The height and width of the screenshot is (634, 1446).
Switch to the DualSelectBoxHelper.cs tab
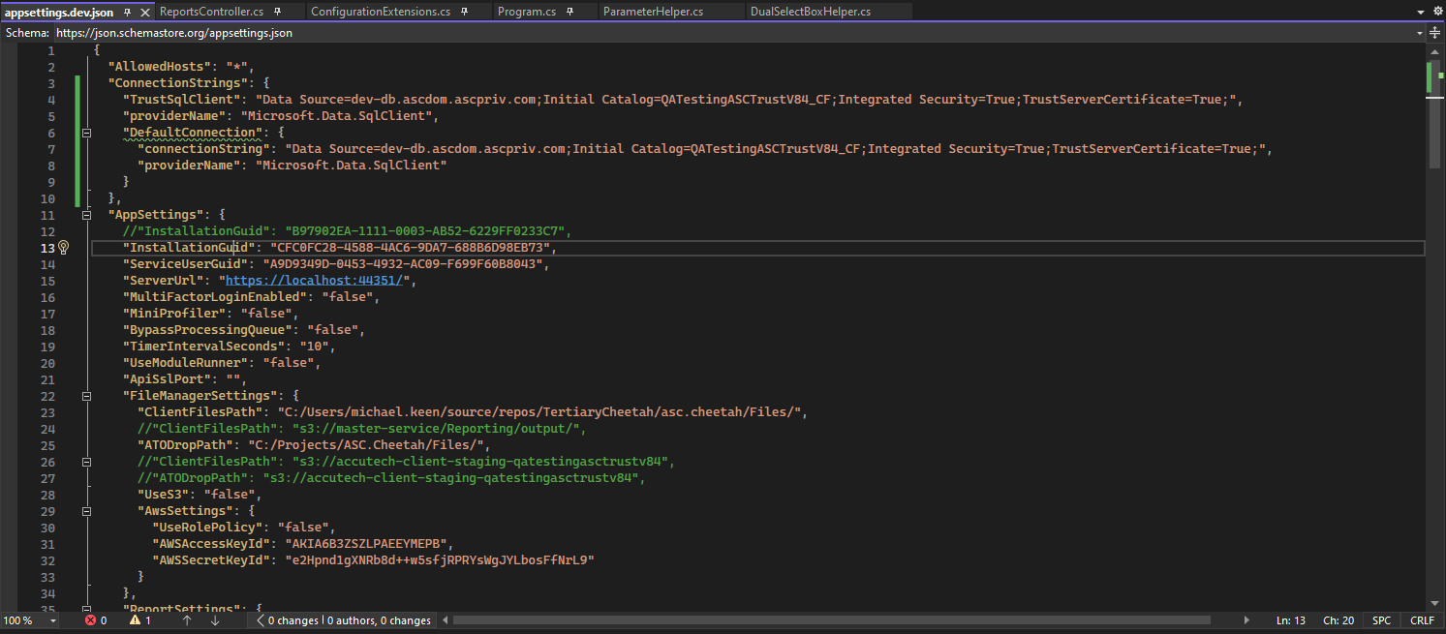[810, 12]
